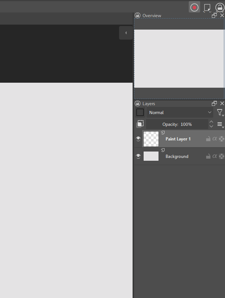
Task: Float the Overview docker
Action: [x=214, y=15]
